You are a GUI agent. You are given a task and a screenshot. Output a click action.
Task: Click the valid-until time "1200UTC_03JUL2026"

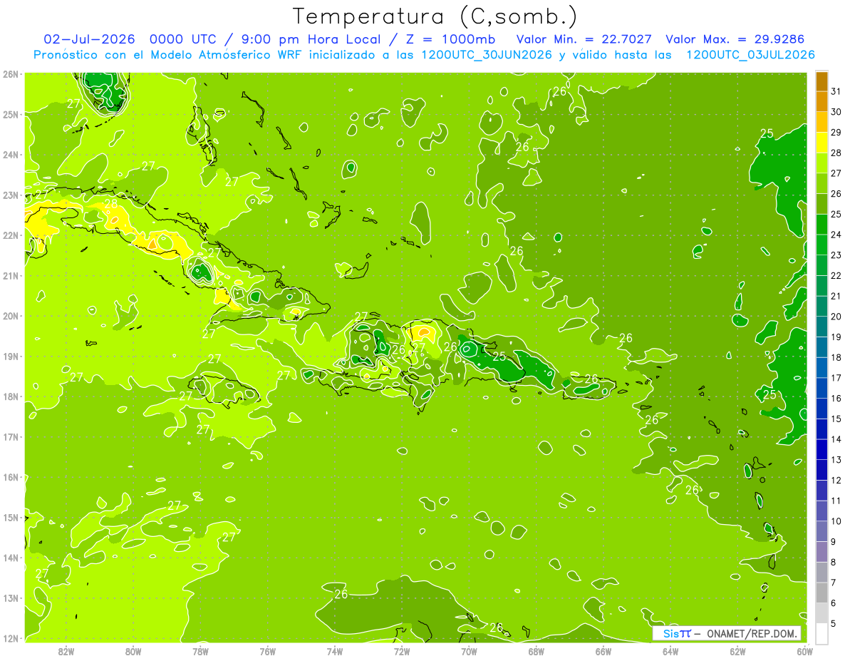(750, 55)
